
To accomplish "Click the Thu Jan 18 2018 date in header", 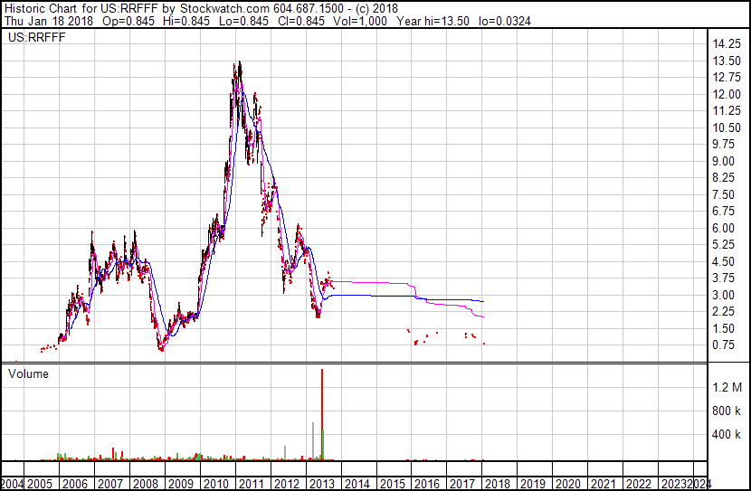I will pos(48,21).
